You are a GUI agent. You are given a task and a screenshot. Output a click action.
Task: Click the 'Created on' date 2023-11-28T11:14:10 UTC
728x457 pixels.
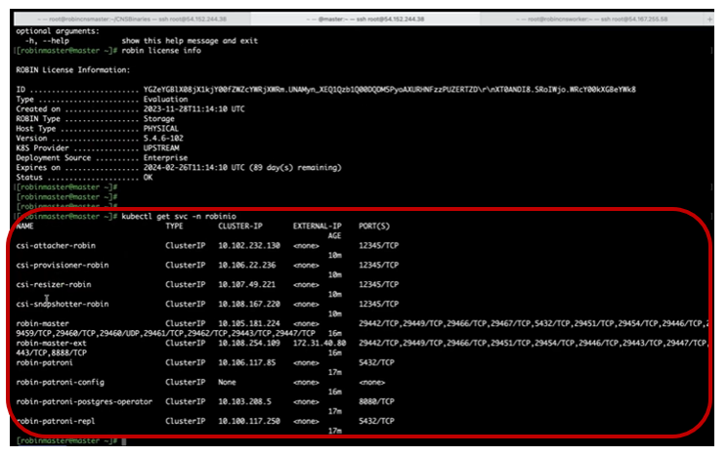tap(193, 109)
